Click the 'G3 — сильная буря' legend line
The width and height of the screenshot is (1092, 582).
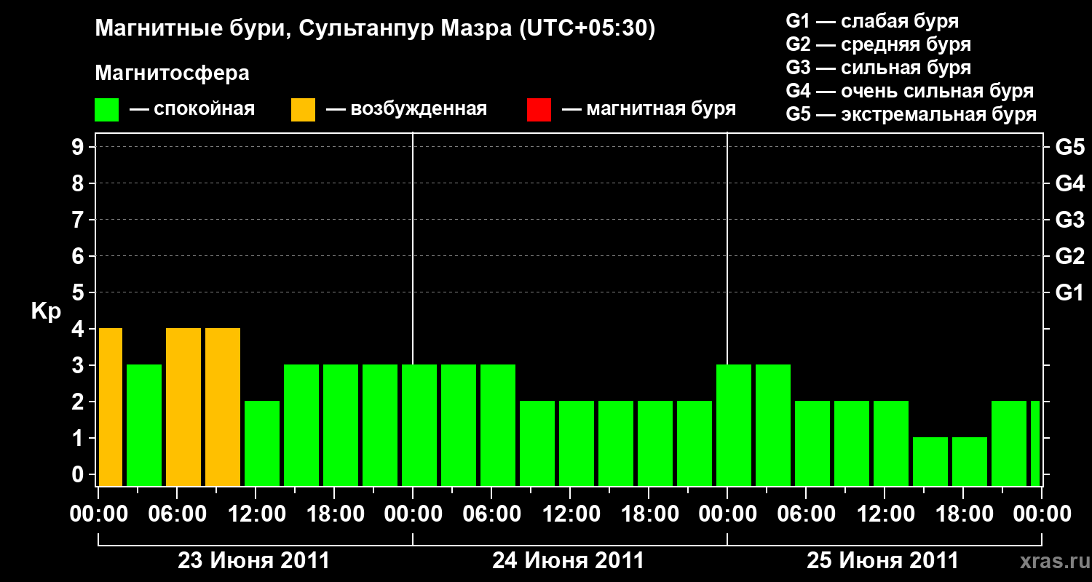[x=879, y=68]
